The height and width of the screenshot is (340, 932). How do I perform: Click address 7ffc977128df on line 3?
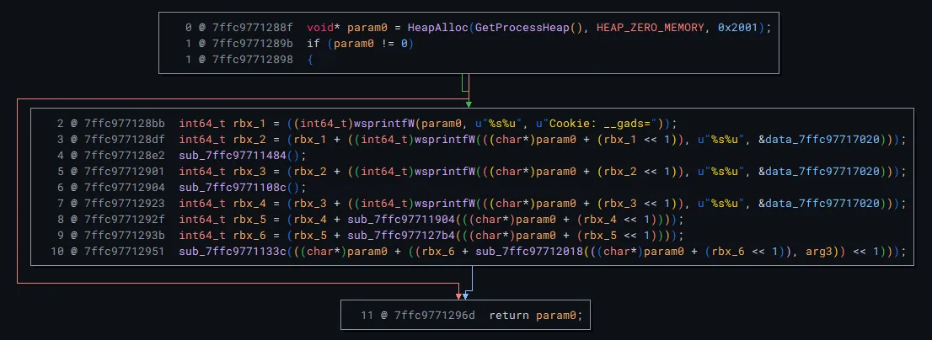tap(125, 140)
